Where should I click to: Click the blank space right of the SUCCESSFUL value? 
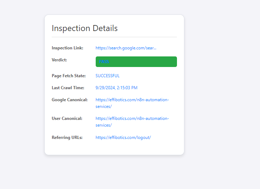(151, 76)
